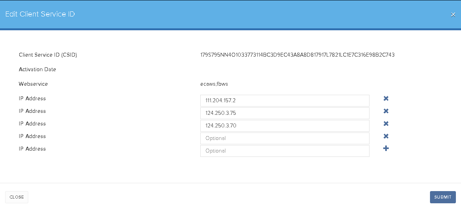The image size is (461, 208).
Task: Click the ecaws,fbws webservice value
Action: (214, 84)
